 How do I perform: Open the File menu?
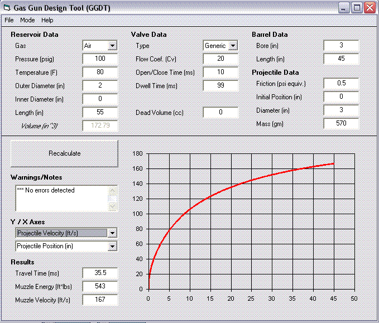pyautogui.click(x=9, y=20)
